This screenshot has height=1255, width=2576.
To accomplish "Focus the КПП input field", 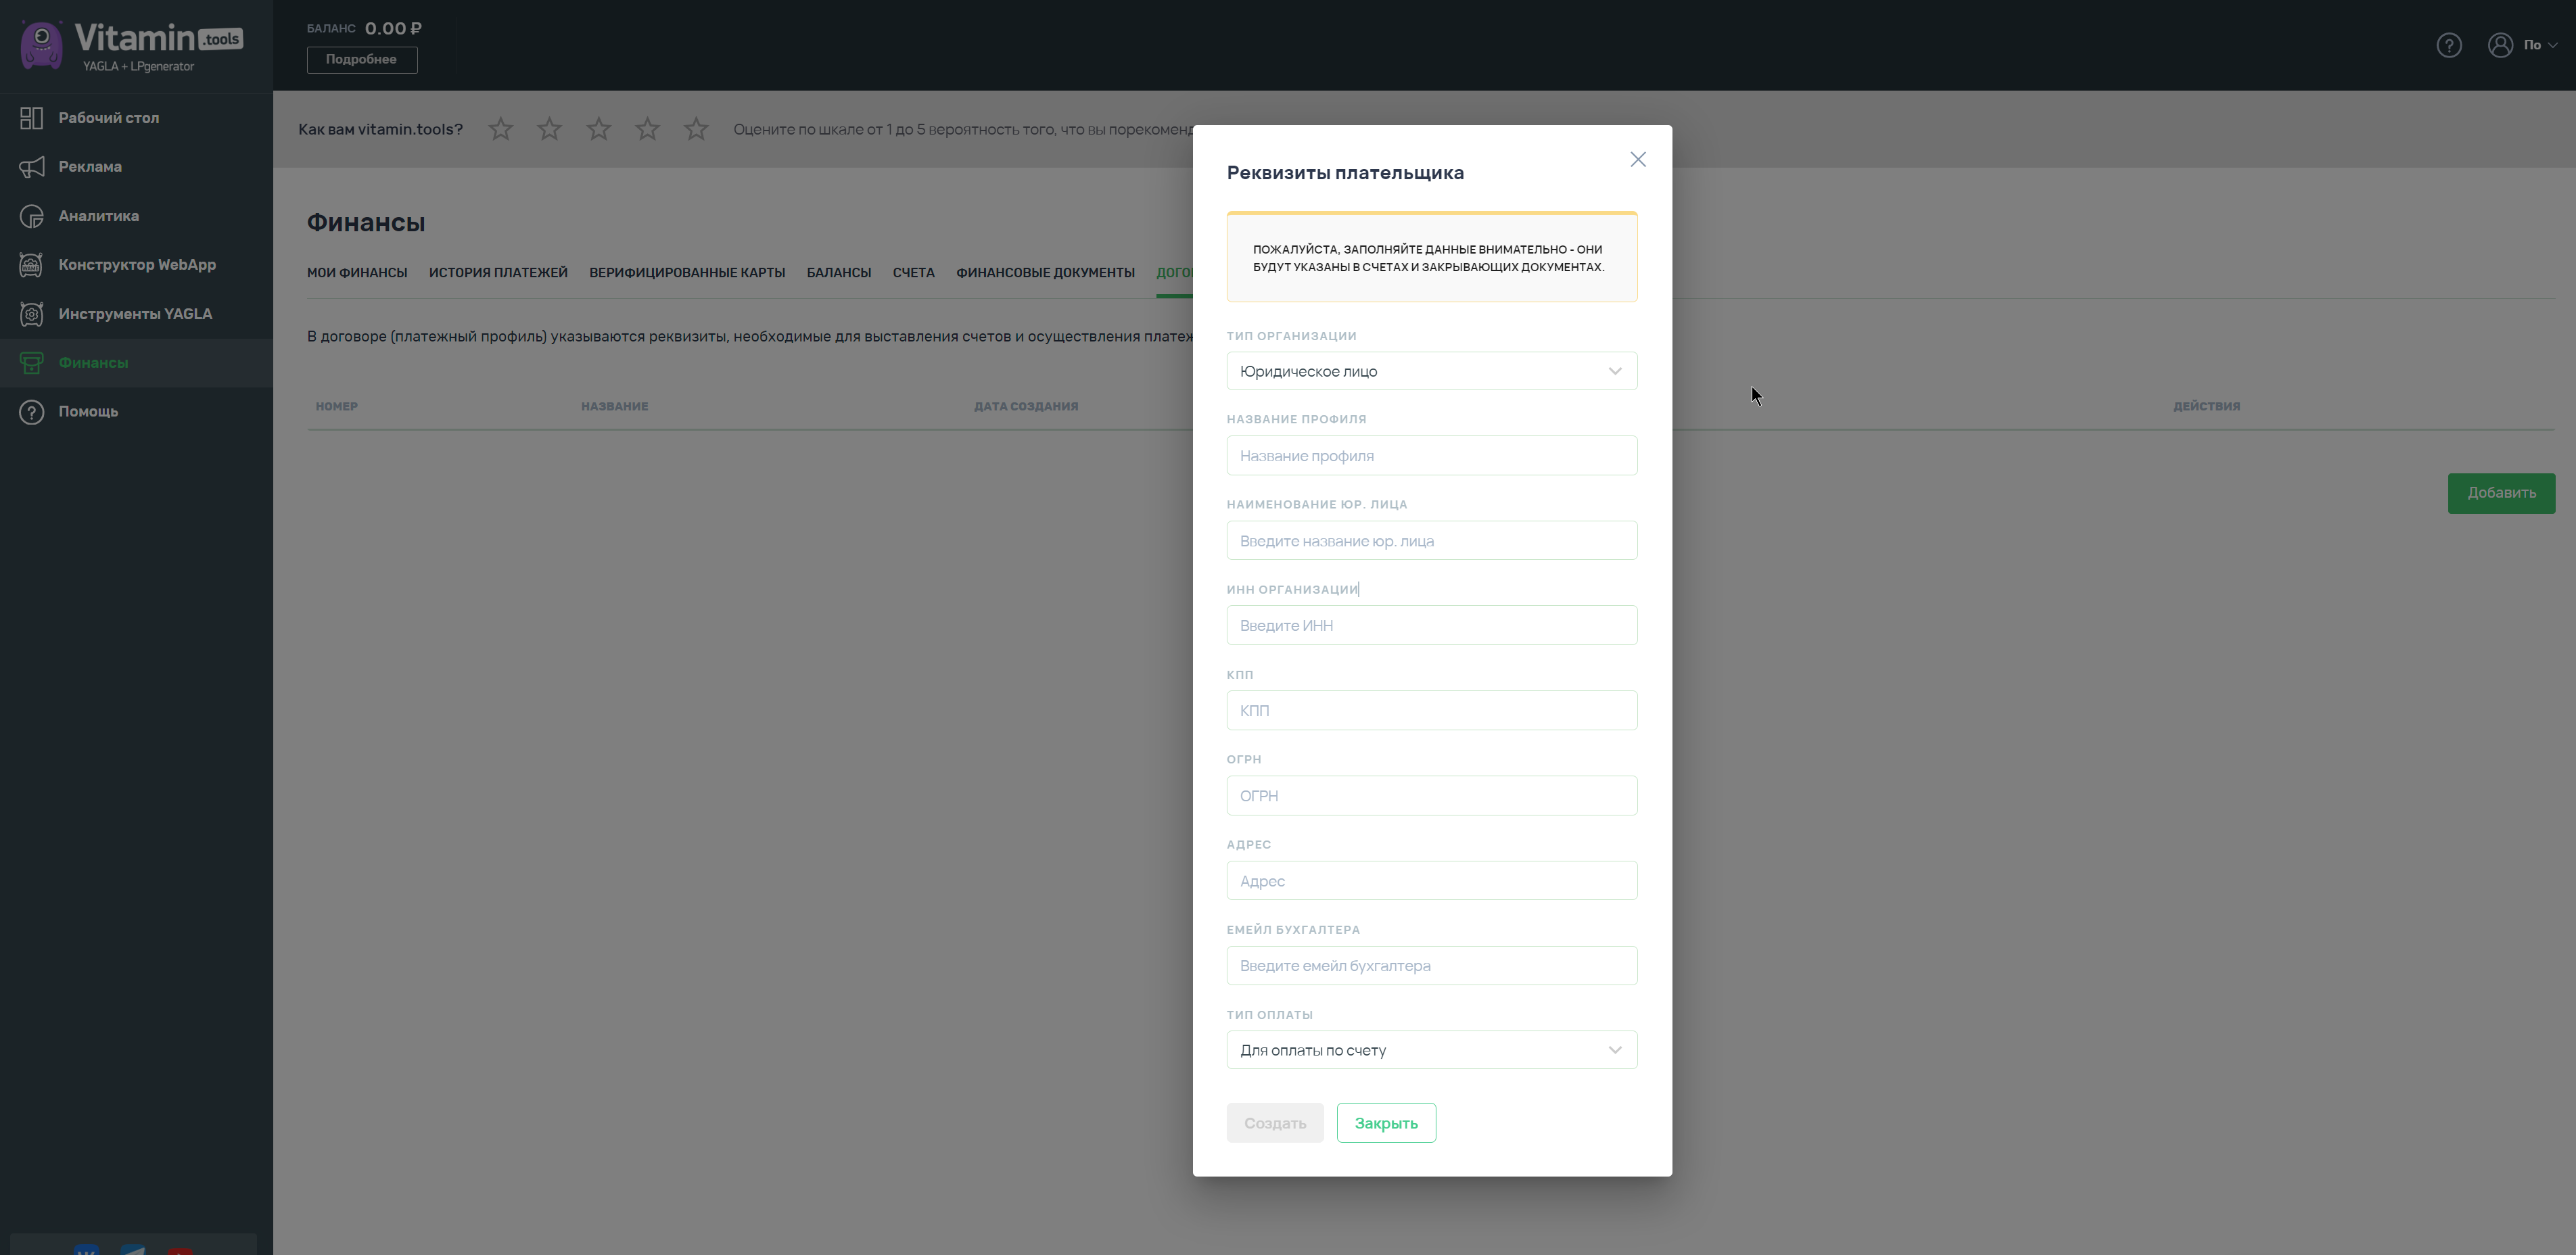I will pos(1432,711).
